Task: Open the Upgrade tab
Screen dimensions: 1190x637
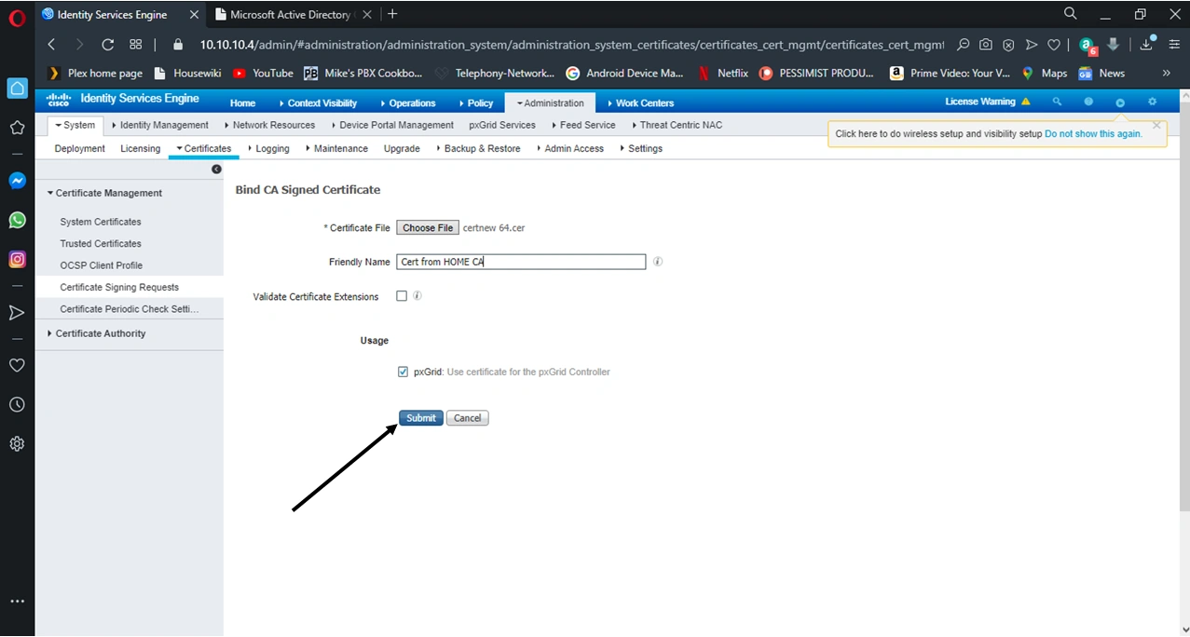Action: 402,148
